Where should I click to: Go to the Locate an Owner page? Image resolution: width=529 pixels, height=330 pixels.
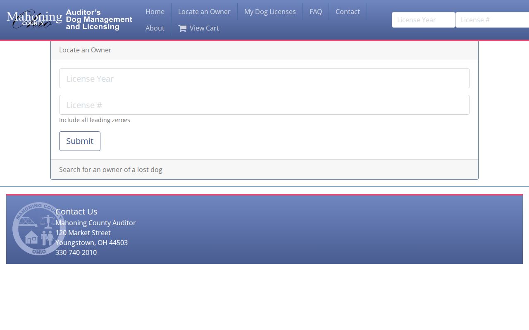204,12
